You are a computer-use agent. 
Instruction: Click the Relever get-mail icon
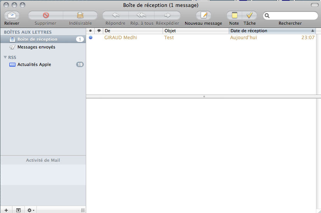[12, 16]
